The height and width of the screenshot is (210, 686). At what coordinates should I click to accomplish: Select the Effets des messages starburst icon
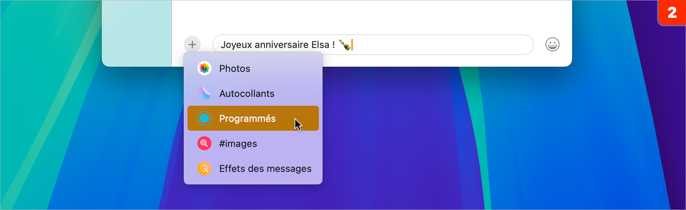point(204,168)
